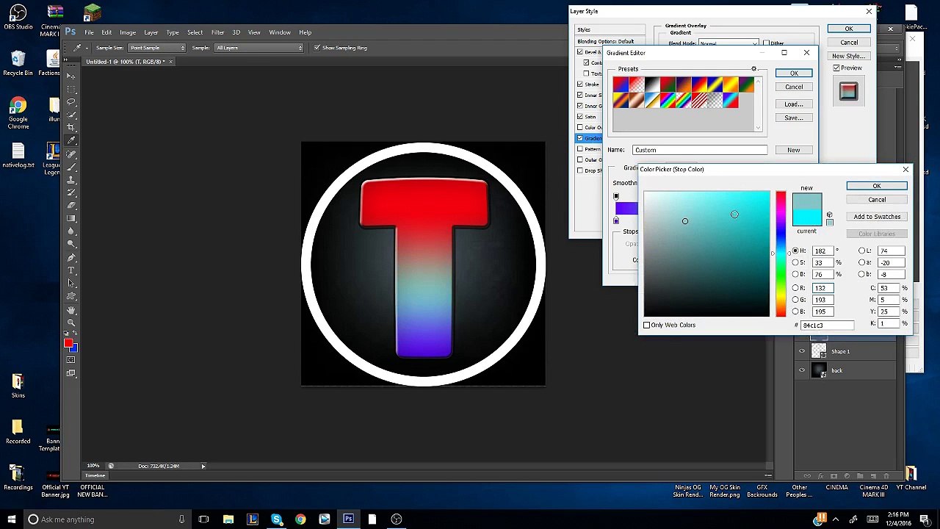The width and height of the screenshot is (940, 529).
Task: Click foreground red color swatch
Action: [x=68, y=343]
